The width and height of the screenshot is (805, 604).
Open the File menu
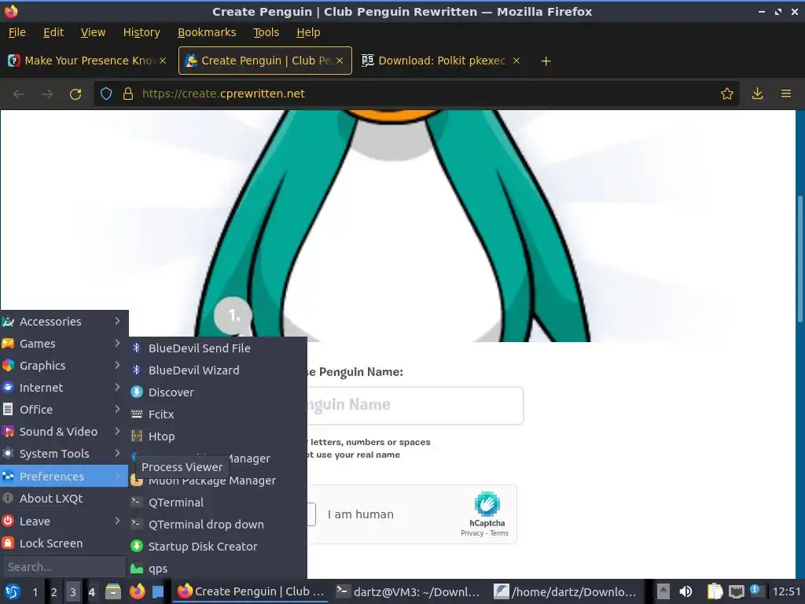click(x=17, y=32)
